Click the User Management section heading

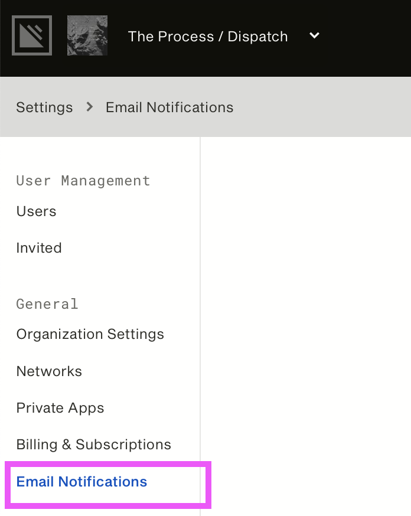(83, 181)
